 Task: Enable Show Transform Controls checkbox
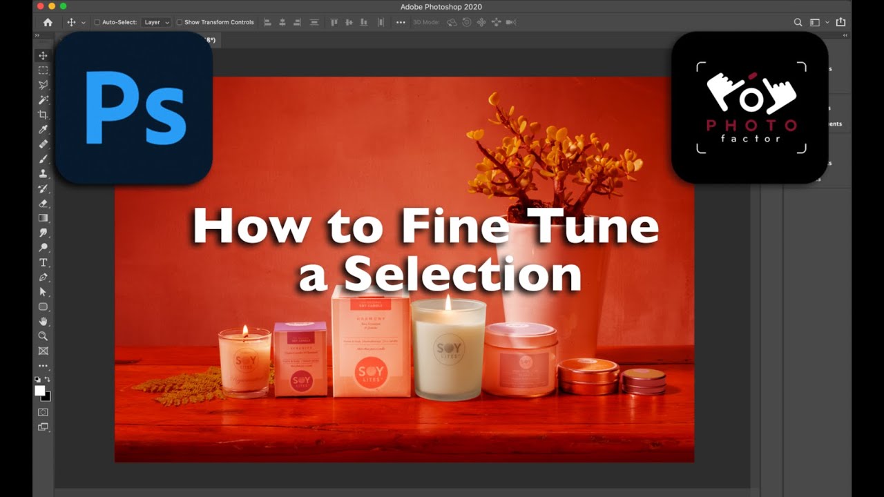(180, 22)
